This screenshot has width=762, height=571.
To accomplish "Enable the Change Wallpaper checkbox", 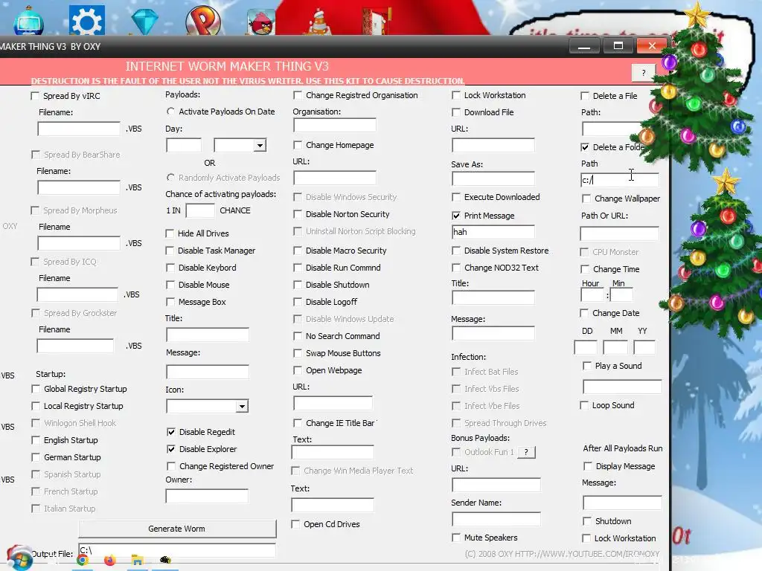I will coord(586,199).
